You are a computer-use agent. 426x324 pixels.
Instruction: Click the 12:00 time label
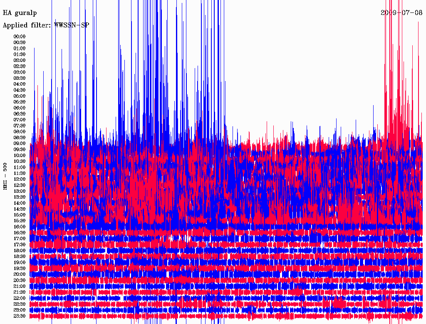click(x=20, y=179)
